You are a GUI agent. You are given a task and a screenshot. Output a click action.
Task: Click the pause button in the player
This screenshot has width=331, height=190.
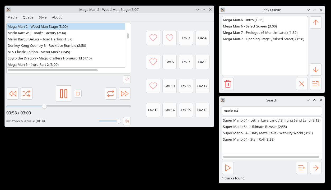pos(64,94)
